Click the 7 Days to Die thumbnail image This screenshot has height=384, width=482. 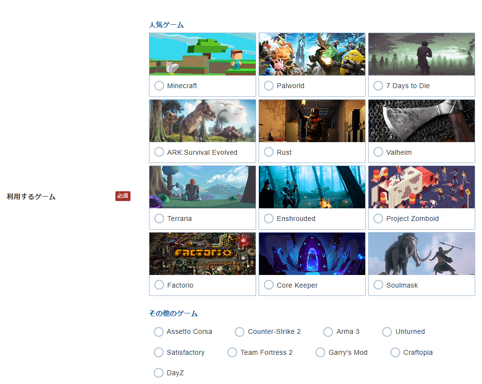click(x=422, y=54)
